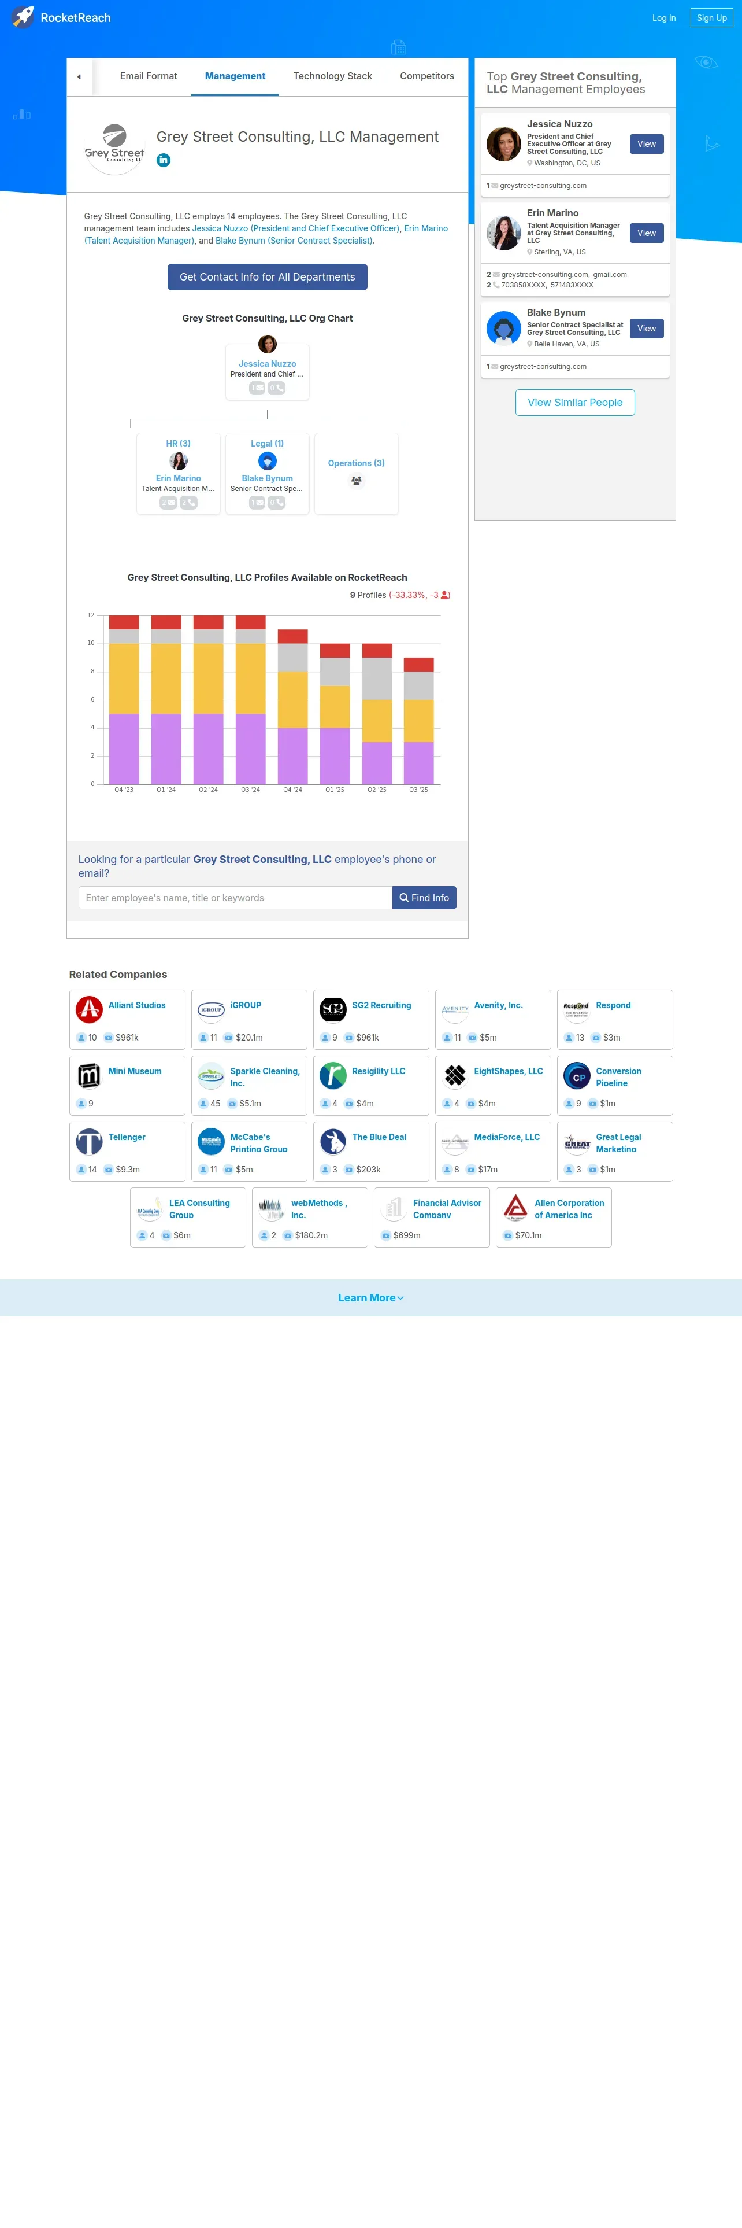Click the Erin Marino name in org chart
The image size is (742, 2228).
coord(179,478)
